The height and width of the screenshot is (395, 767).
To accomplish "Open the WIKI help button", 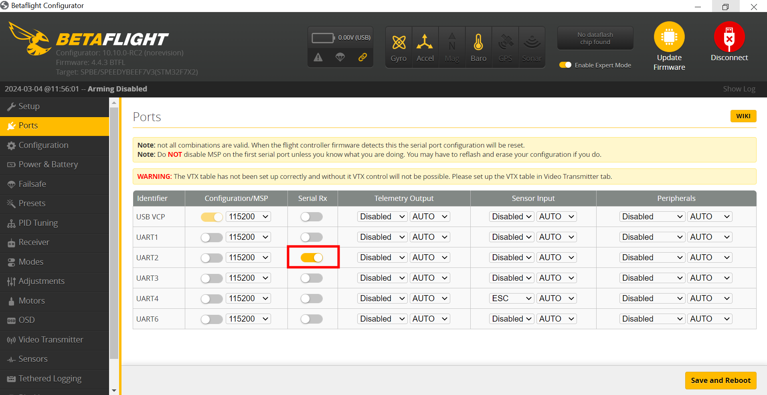I will [x=743, y=116].
